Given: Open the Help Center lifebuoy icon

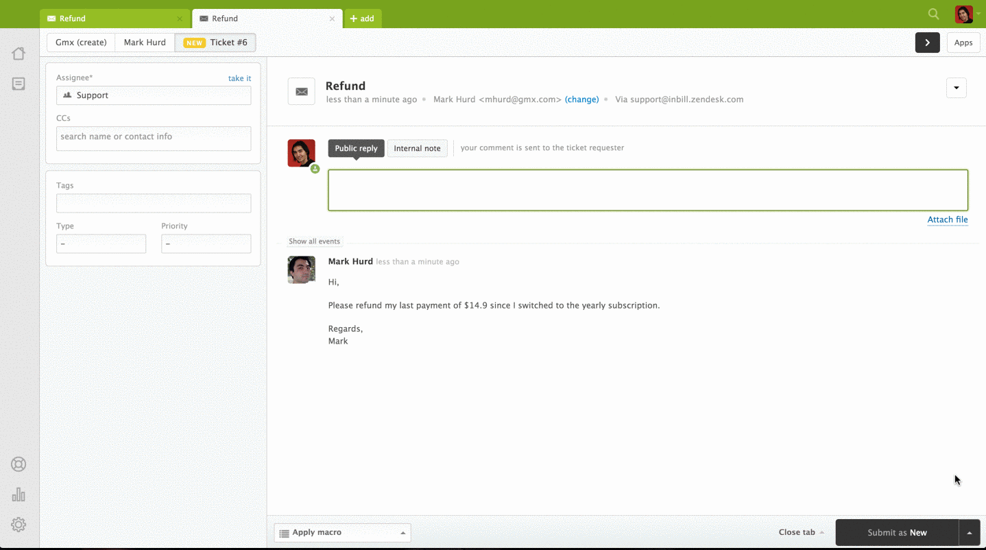Looking at the screenshot, I should coord(19,464).
